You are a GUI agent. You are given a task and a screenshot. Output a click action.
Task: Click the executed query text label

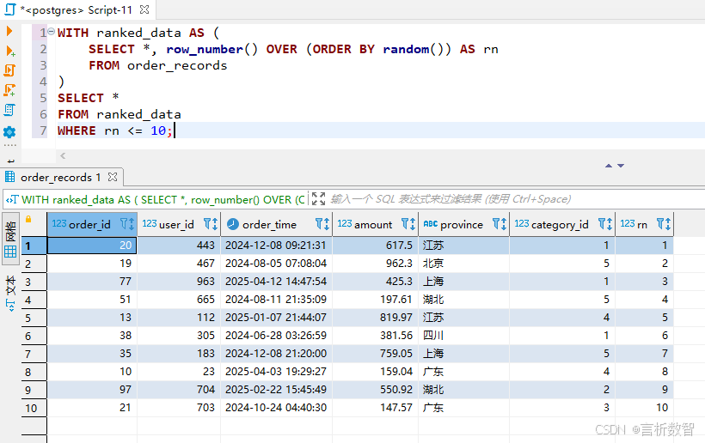pos(162,200)
